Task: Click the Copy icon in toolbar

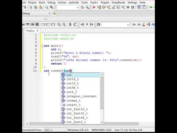Action: pos(36,7)
